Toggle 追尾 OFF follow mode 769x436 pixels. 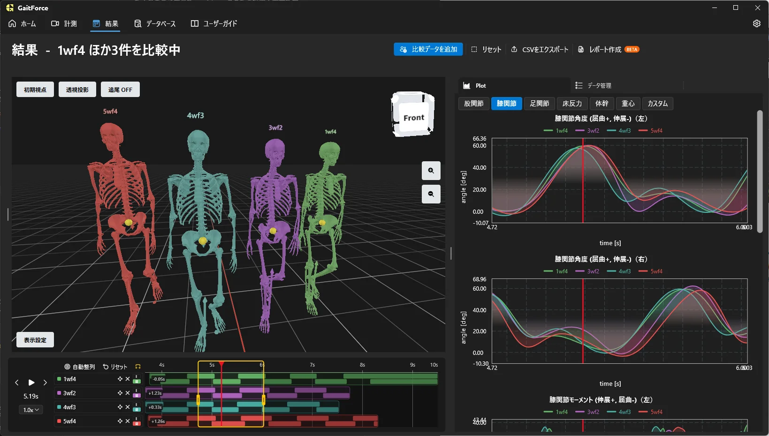[120, 90]
